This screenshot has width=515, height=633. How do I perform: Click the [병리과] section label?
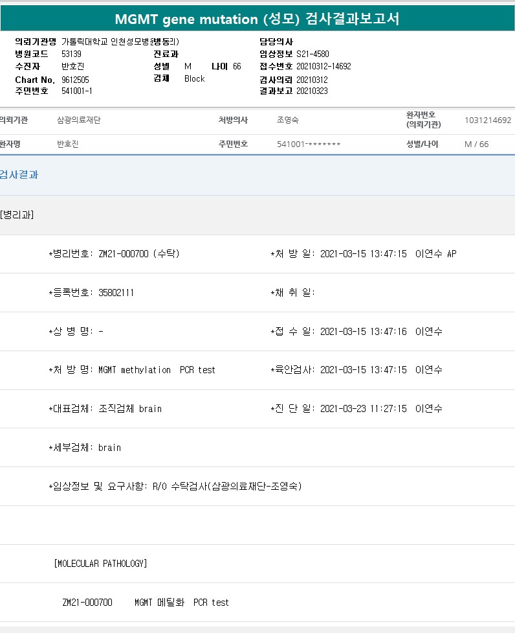click(x=17, y=215)
